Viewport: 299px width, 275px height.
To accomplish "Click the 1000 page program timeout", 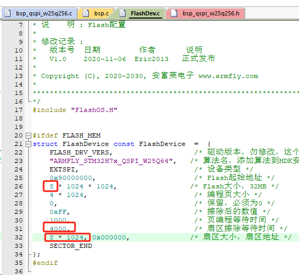I will 58,220.
